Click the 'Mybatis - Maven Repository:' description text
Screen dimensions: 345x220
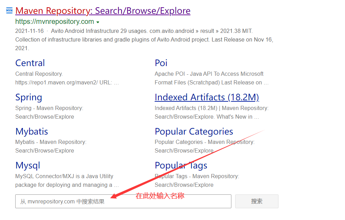pos(51,142)
